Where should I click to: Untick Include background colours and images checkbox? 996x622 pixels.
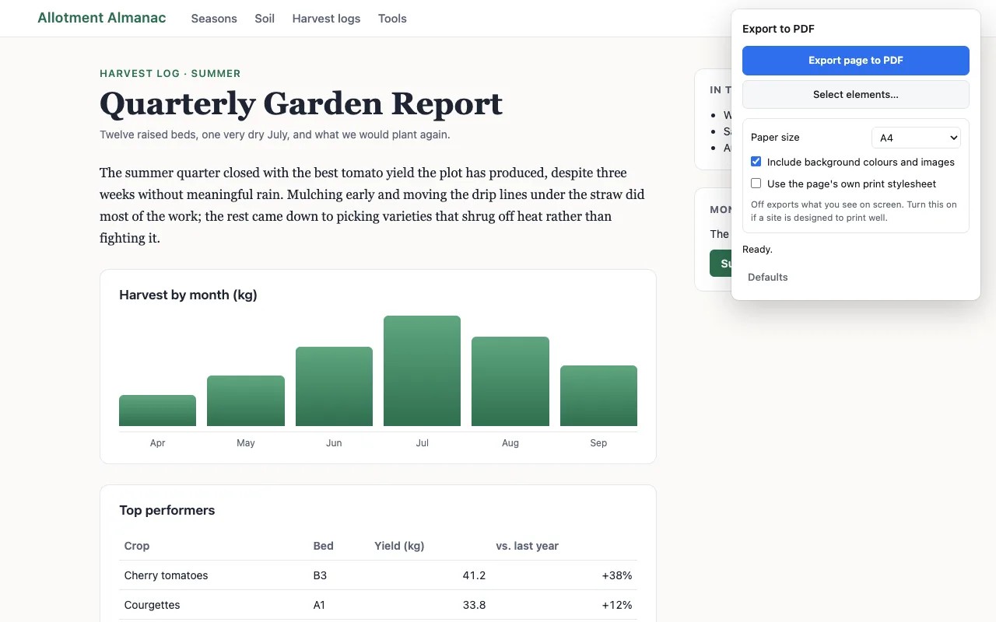click(x=756, y=162)
